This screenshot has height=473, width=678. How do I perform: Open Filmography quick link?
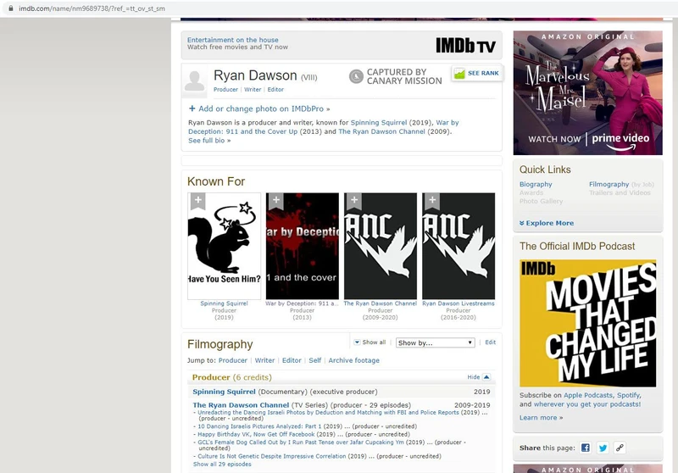[x=609, y=184]
